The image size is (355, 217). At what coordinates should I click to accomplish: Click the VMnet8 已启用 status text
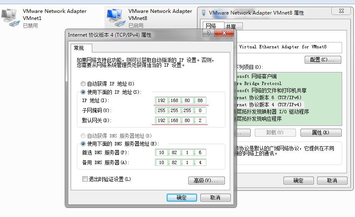tap(136, 25)
